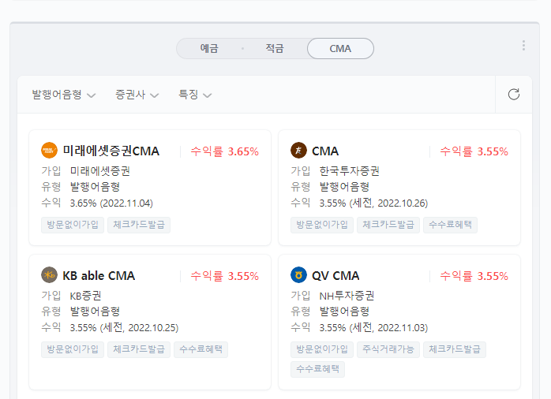Click 주식거래가능 tag on QV CMA card

tap(388, 349)
